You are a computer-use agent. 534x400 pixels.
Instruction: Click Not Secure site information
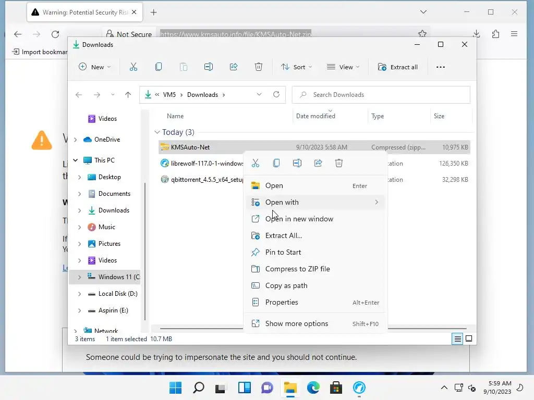click(x=129, y=34)
